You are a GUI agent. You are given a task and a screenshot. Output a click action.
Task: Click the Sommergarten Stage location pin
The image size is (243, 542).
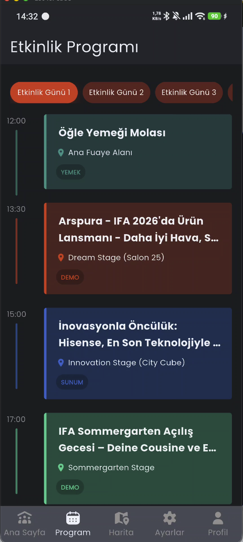click(x=61, y=467)
